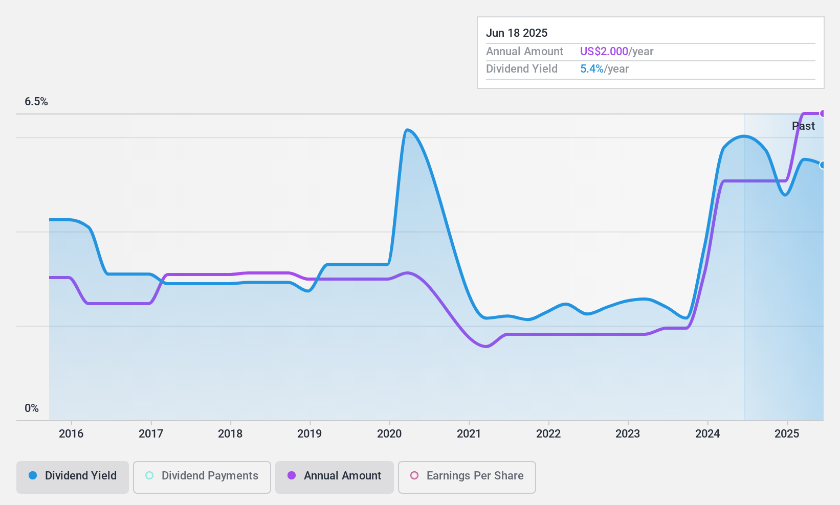Click the blue Dividend Yield legend dot
840x505 pixels.
[x=33, y=475]
